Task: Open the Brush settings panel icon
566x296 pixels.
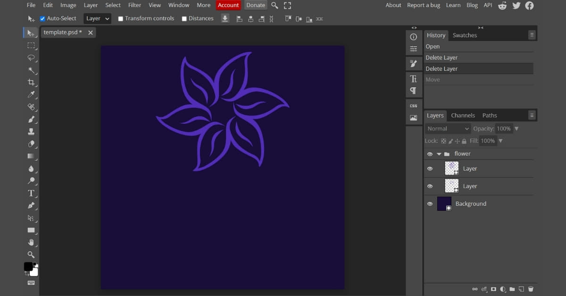Action: 414,64
